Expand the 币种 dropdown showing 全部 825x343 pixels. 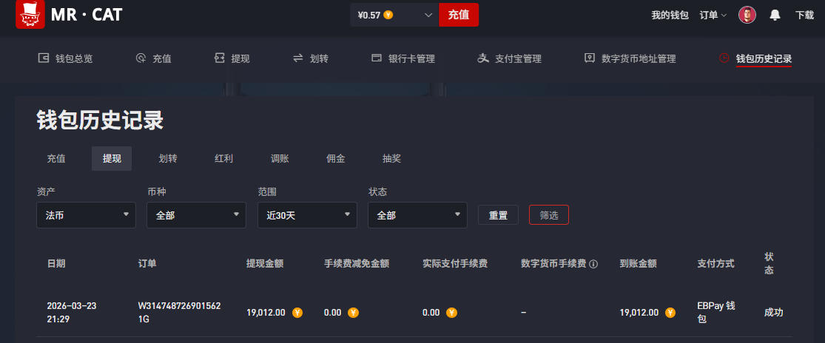point(196,215)
